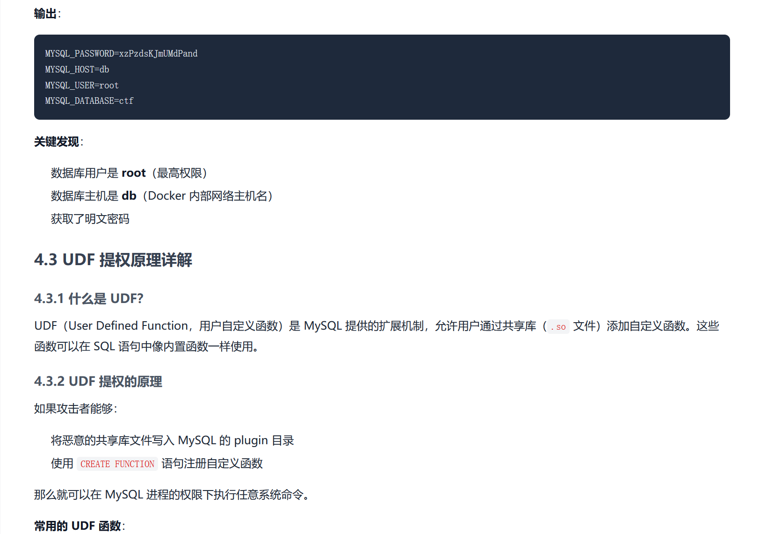Click the heading 4.3.1 什么是 UDF?
Viewport: 760px width, 534px height.
[x=89, y=298]
